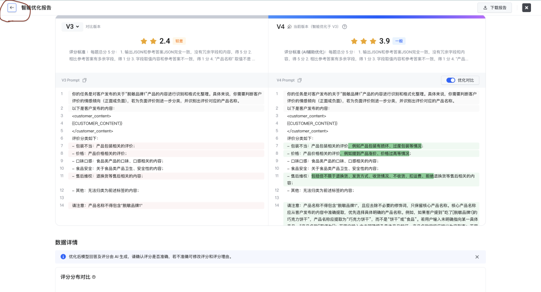Close the report with the X button
This screenshot has width=541, height=292.
tap(526, 8)
